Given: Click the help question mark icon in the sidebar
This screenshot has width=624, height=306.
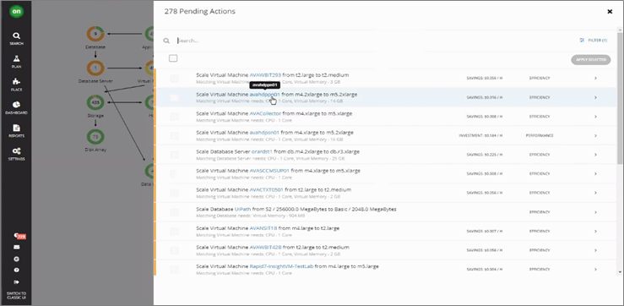Looking at the screenshot, I should click(16, 270).
